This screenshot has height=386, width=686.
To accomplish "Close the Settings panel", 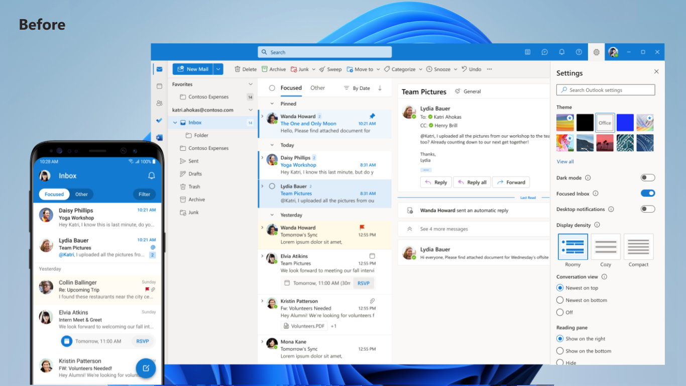I will [x=656, y=72].
